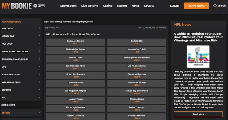
Task: Choose Pittsburgh Steelers odds
Action: point(75,108)
